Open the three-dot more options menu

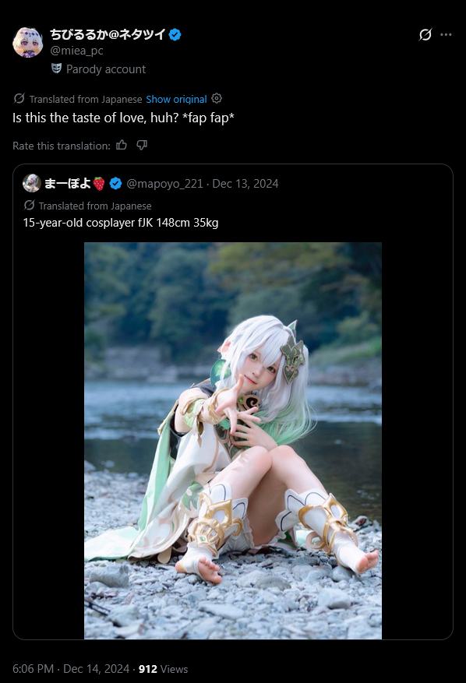446,34
